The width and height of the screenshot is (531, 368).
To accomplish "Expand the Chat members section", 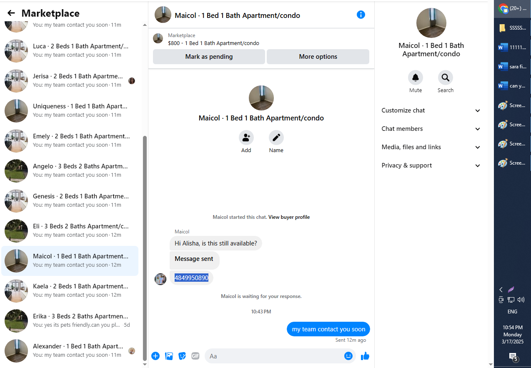I will pyautogui.click(x=431, y=129).
